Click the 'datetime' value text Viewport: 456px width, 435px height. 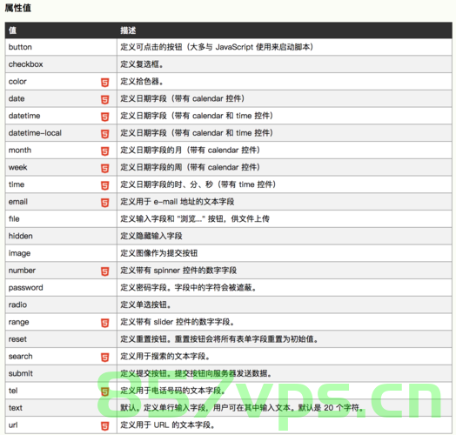point(24,116)
